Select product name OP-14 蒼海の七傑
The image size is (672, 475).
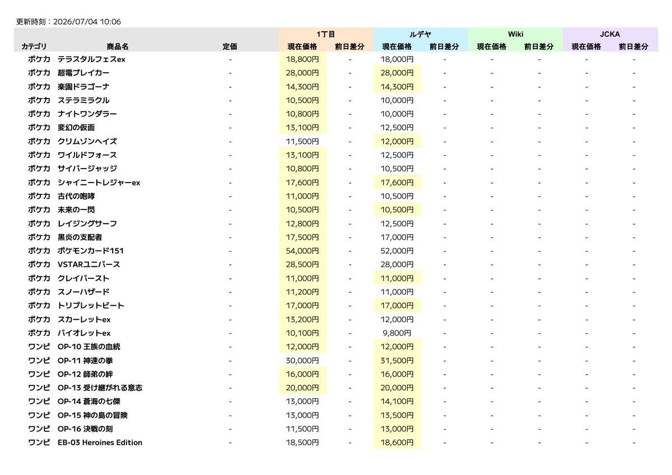[88, 401]
